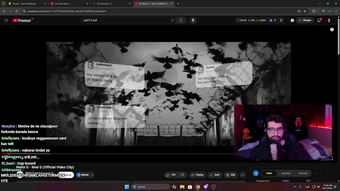The width and height of the screenshot is (340, 191).
Task: Open Discord from taskbar
Action: coord(206,187)
